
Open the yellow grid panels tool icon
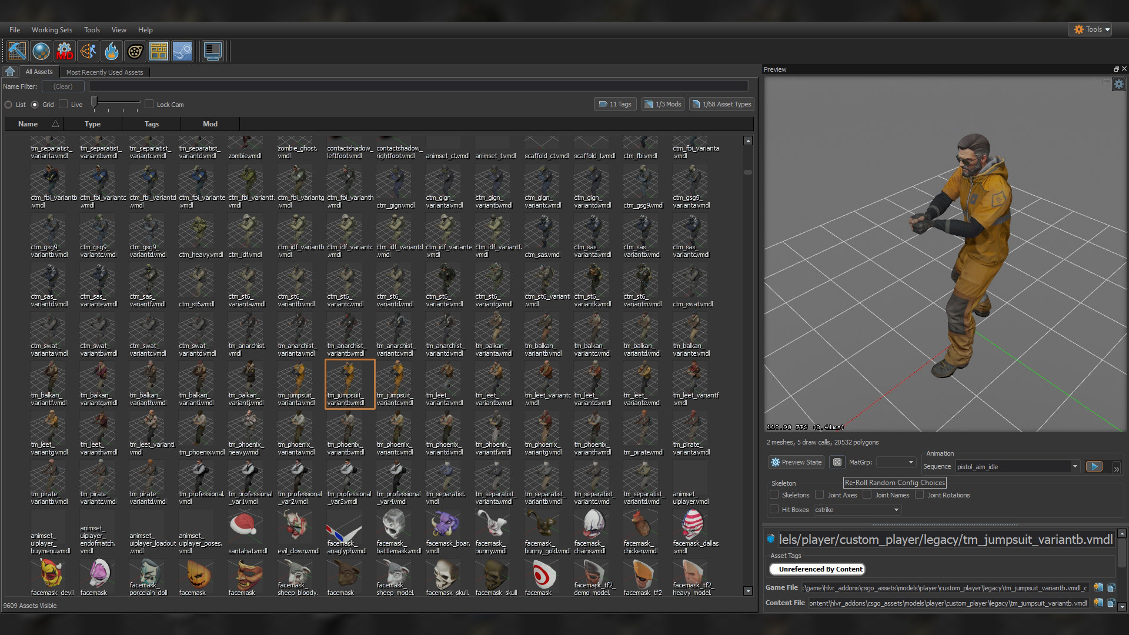(159, 52)
